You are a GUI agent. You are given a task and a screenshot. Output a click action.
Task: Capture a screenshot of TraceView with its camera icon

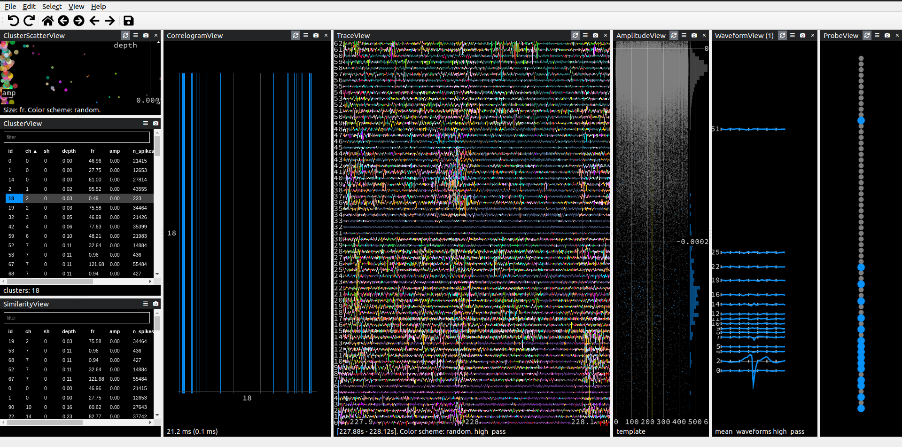[595, 35]
